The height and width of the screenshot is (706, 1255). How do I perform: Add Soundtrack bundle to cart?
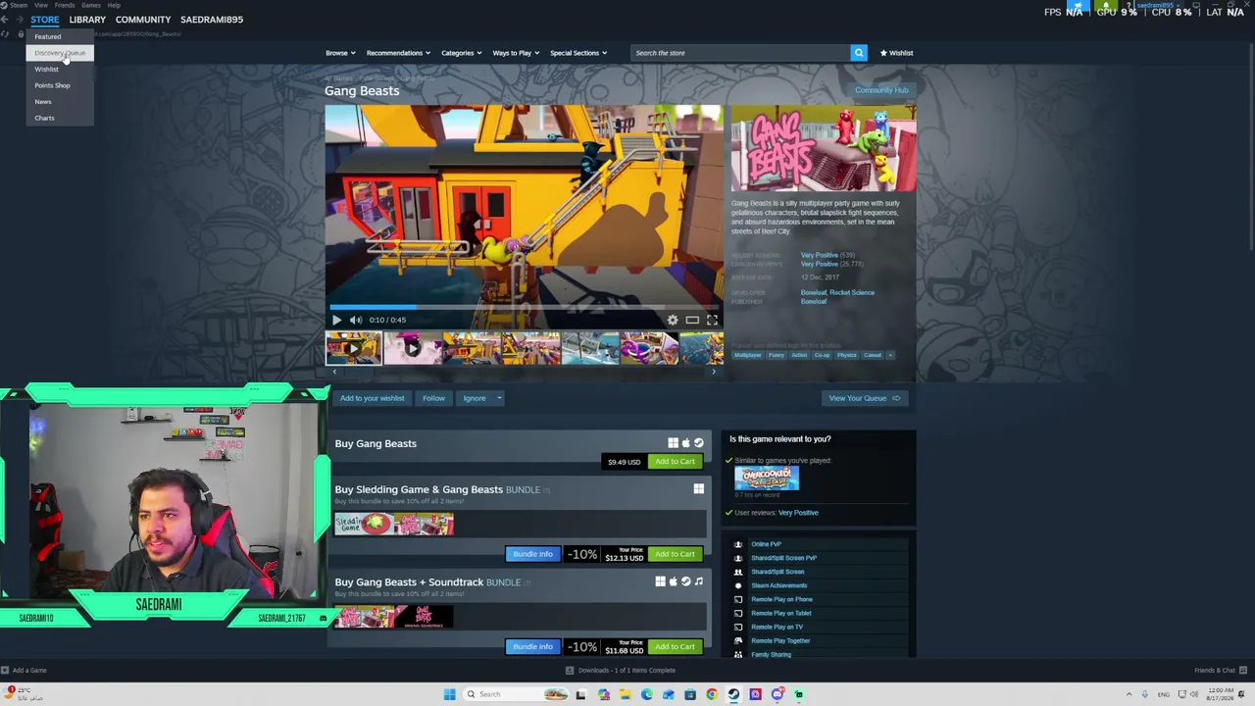[675, 647]
